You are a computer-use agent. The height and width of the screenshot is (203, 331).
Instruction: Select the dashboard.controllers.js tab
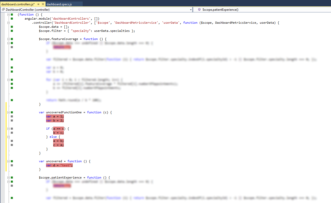tap(18, 4)
